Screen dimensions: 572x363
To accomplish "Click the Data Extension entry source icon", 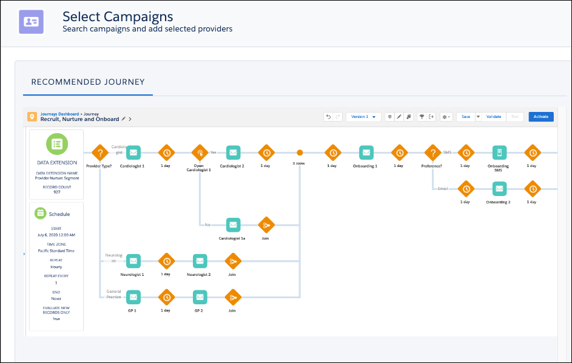I will 56,143.
